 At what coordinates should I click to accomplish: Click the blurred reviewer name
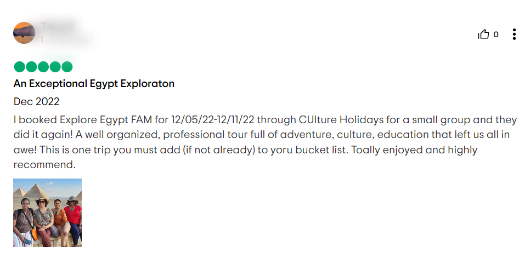[57, 27]
